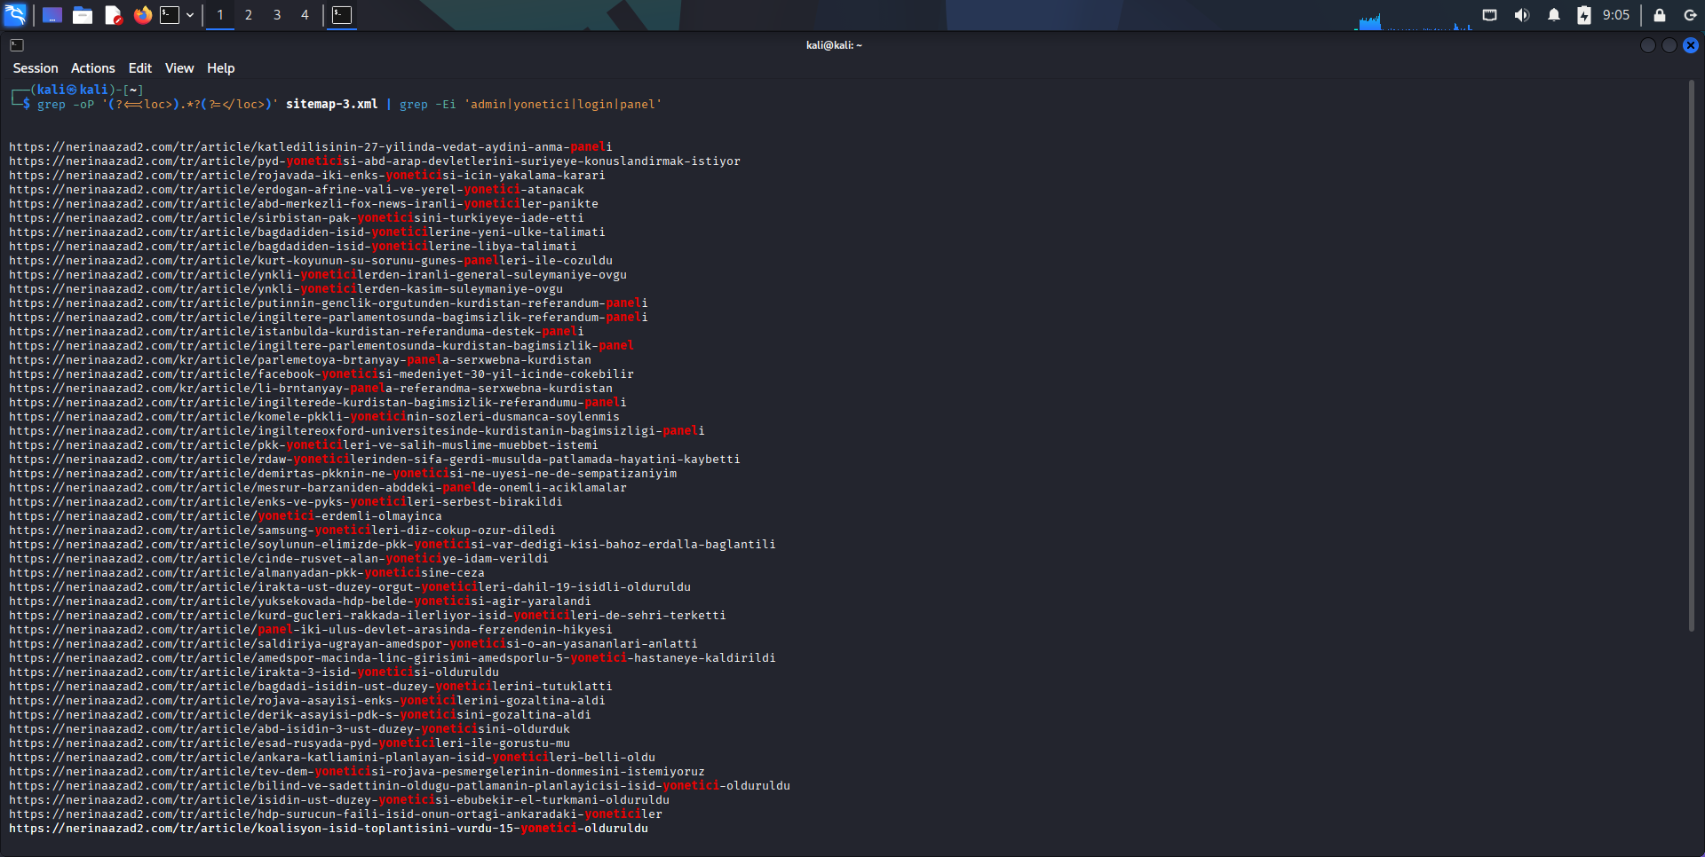Click the yuksekovada-hdp-belde URL line
The image size is (1705, 857).
[300, 601]
